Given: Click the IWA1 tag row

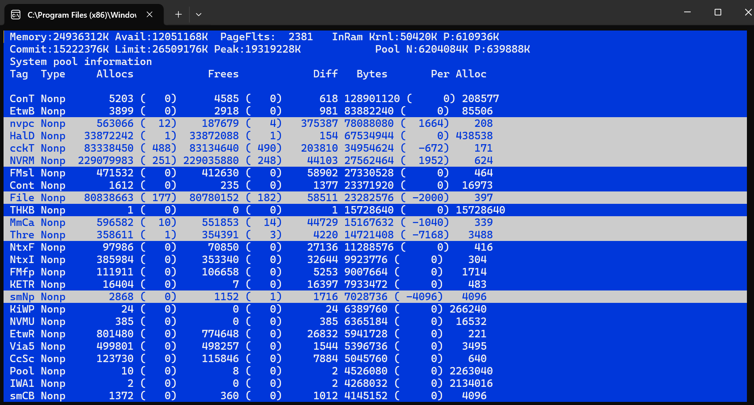Looking at the screenshot, I should pos(375,383).
